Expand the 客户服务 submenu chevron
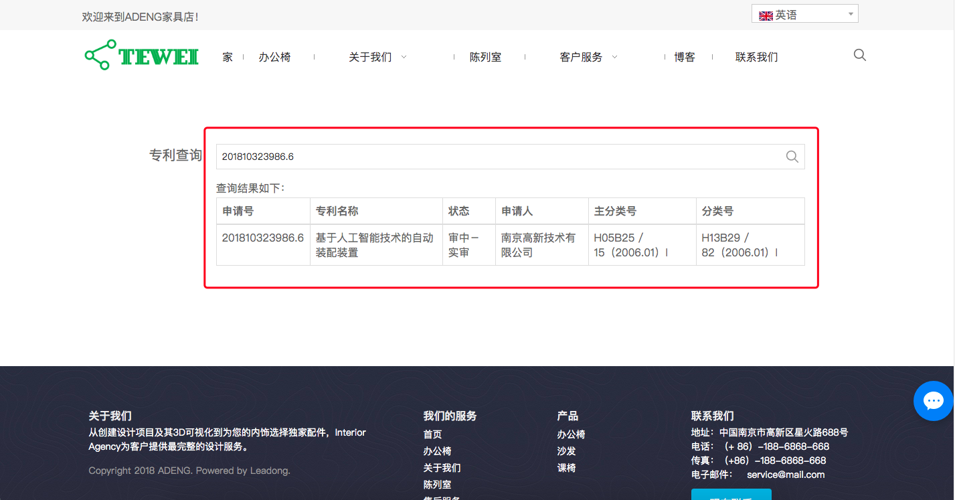This screenshot has height=500, width=955. coord(614,57)
